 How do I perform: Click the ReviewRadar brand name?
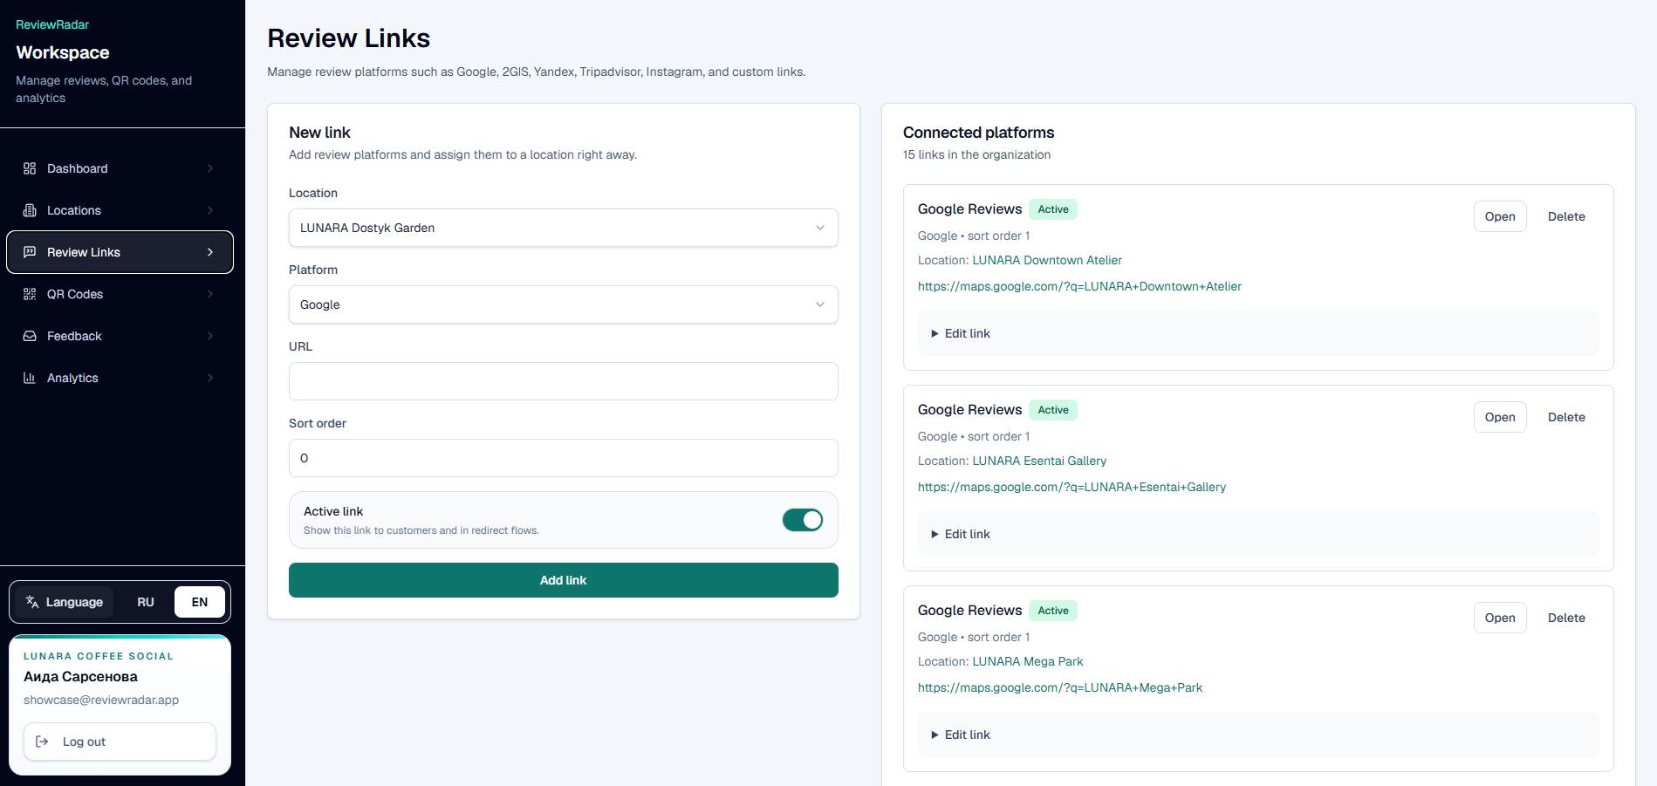click(52, 24)
